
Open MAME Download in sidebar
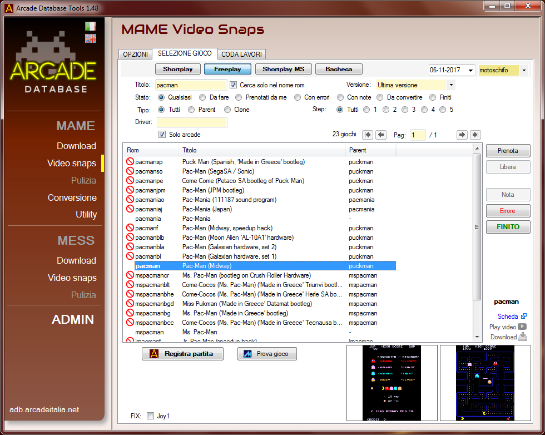tap(76, 146)
